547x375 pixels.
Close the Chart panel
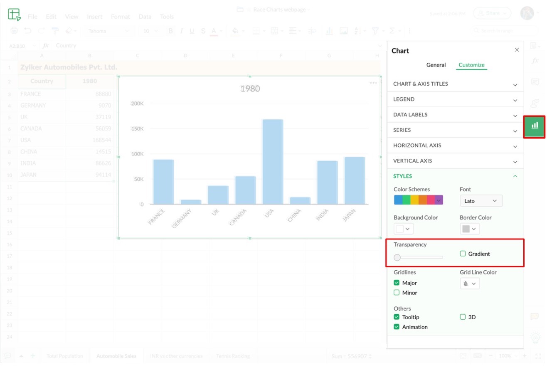(517, 50)
